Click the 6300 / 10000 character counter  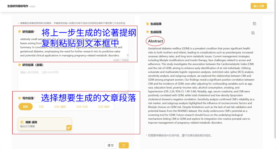[x=121, y=60]
